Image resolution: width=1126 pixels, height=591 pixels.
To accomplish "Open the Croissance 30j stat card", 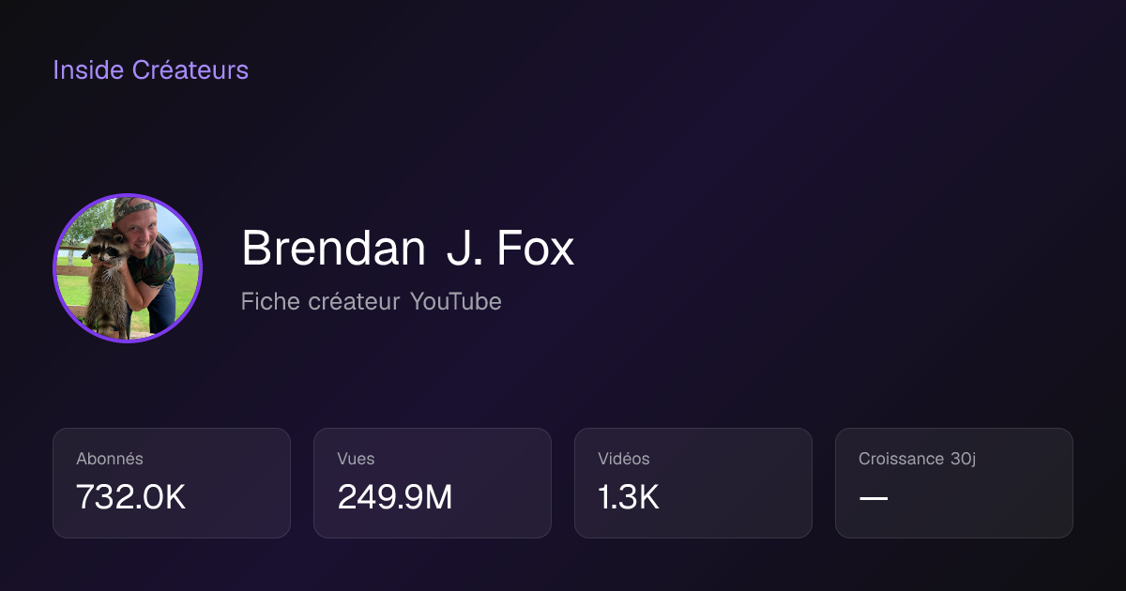I will [954, 483].
